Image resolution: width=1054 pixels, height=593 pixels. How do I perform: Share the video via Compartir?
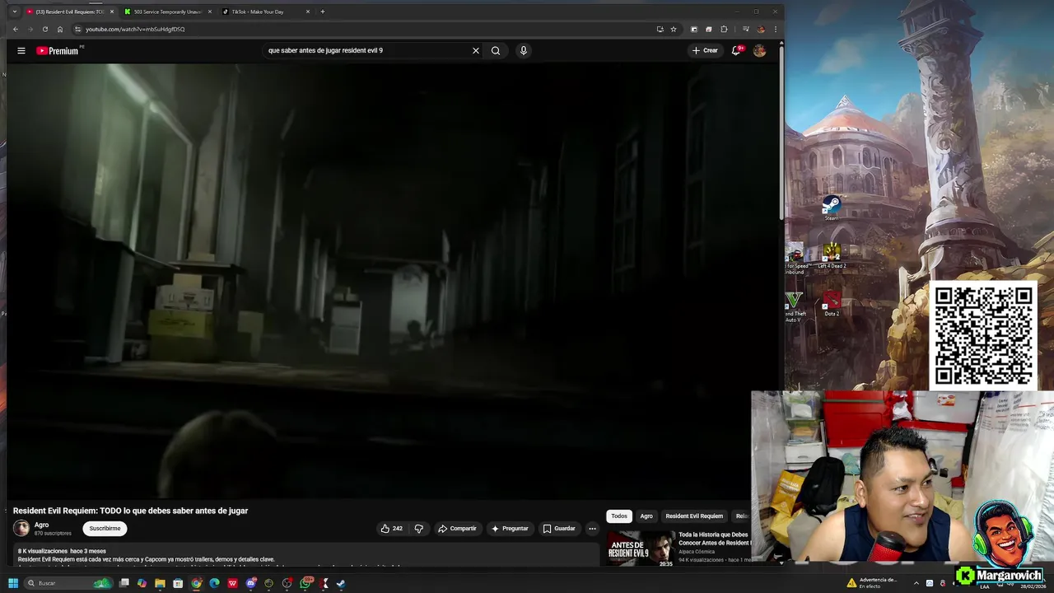pos(457,528)
